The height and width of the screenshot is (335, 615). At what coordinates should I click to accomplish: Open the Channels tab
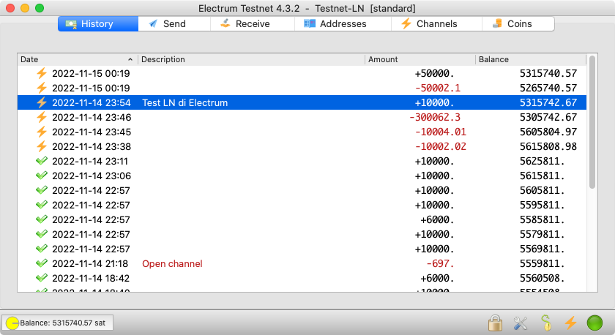[436, 23]
